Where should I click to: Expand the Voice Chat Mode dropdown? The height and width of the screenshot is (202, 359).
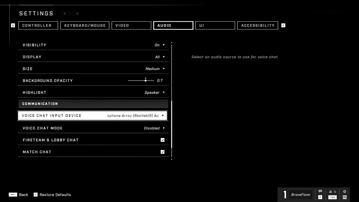tap(155, 128)
